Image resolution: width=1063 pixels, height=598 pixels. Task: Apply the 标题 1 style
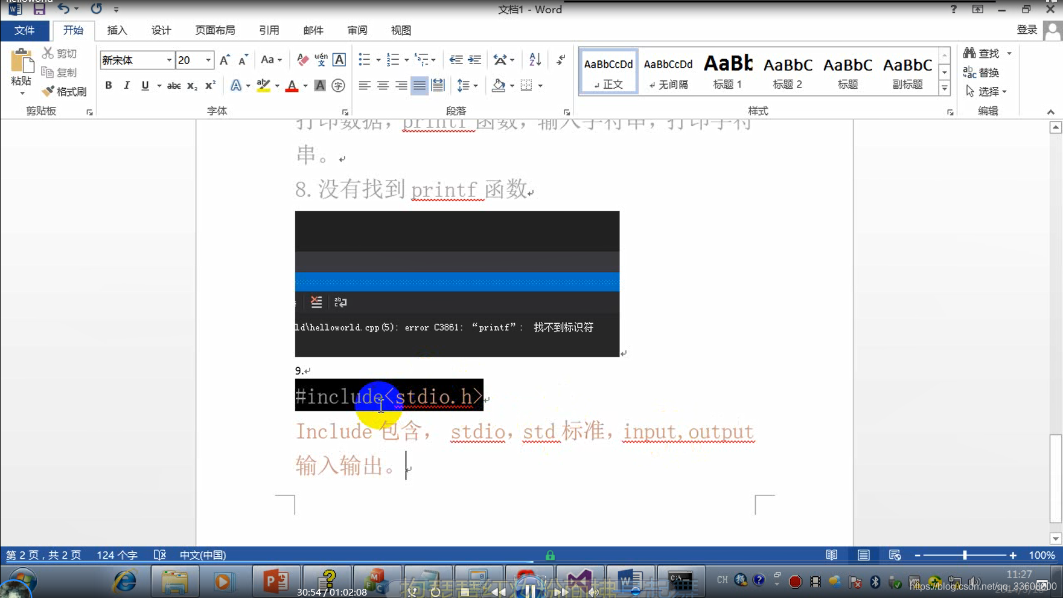click(x=726, y=71)
